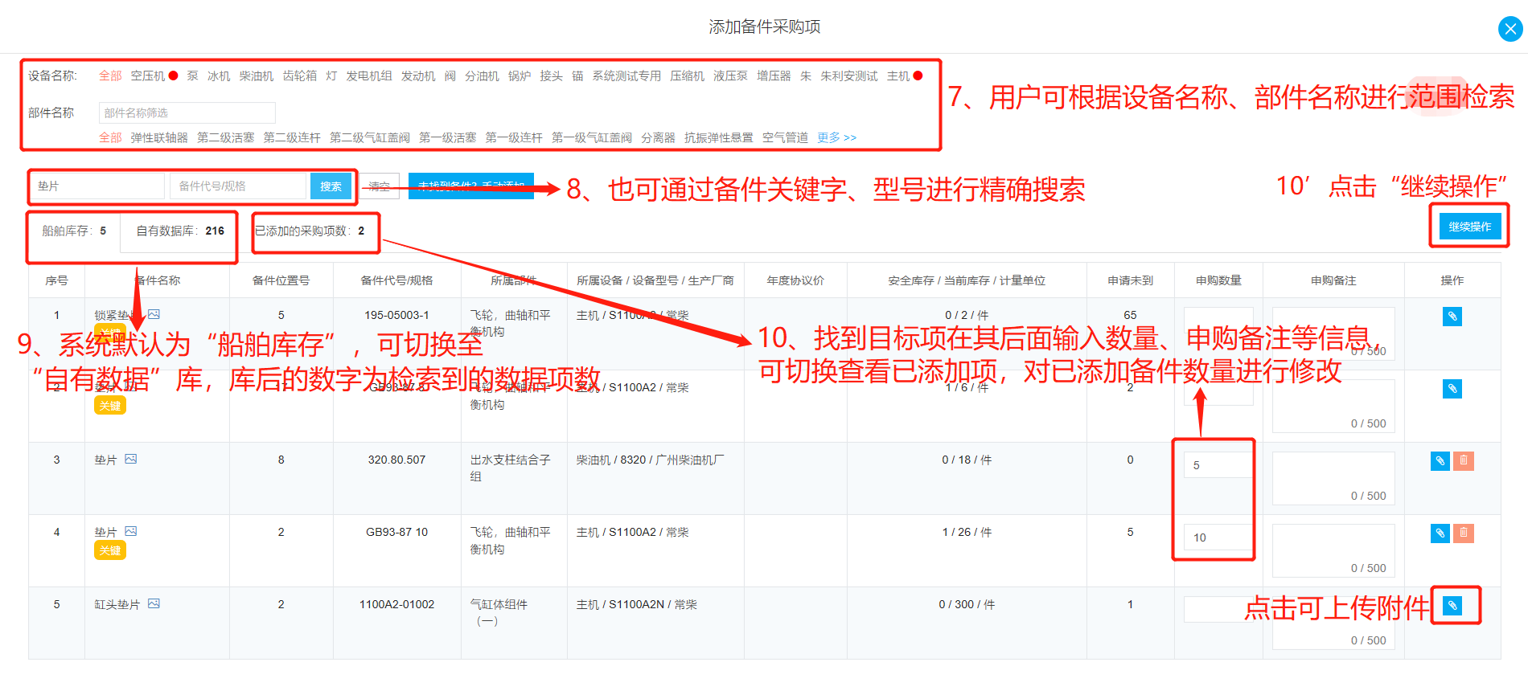The image size is (1528, 699).
Task: View 已添加的采购项数 list
Action: pos(310,231)
